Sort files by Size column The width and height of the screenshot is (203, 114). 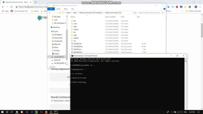point(138,17)
